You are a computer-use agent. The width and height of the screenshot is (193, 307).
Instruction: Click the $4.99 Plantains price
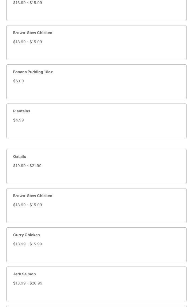tap(18, 120)
